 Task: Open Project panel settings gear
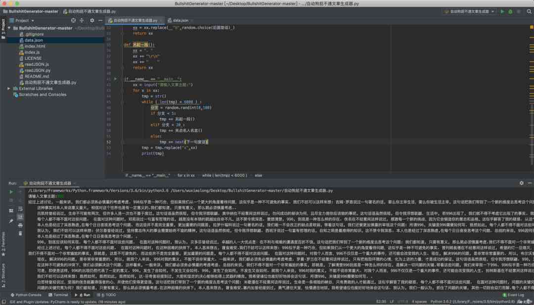click(92, 20)
